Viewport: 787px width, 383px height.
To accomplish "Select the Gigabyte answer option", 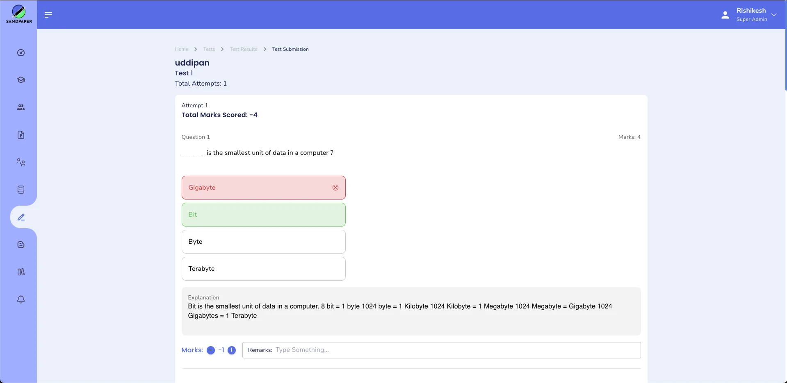I will 263,188.
